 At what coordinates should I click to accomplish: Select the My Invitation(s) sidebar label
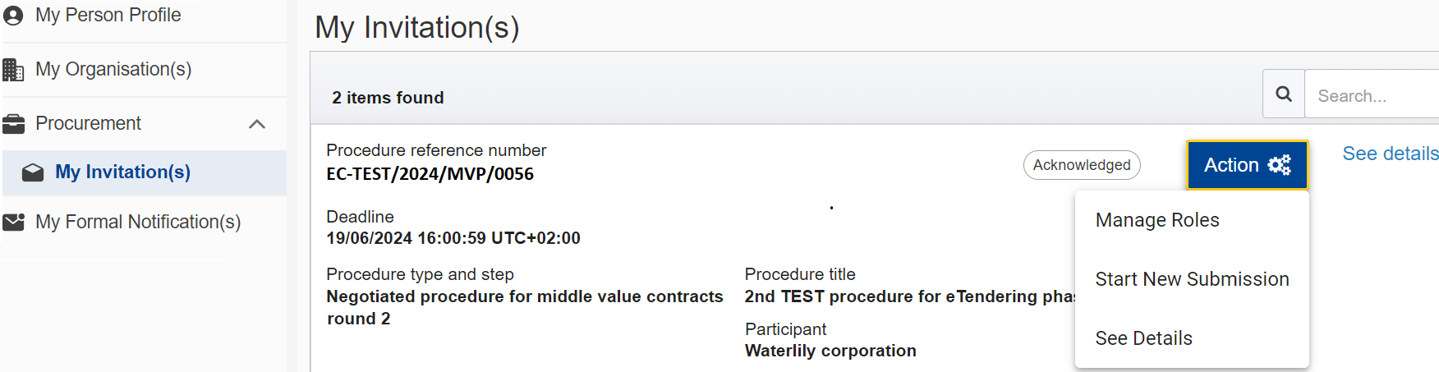pos(122,172)
